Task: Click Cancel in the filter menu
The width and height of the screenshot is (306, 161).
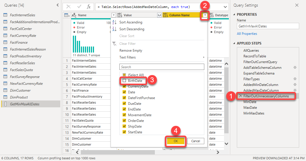Action: (195, 141)
